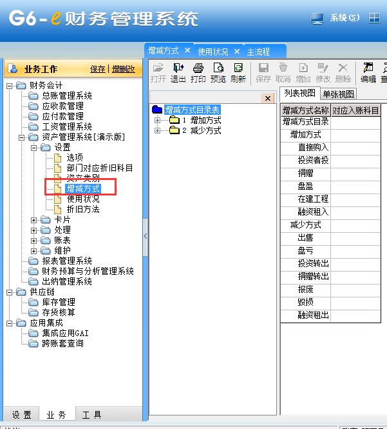Viewport: 387px width, 429px height.
Task: Switch to the 单张视图 view tab
Action: click(338, 94)
